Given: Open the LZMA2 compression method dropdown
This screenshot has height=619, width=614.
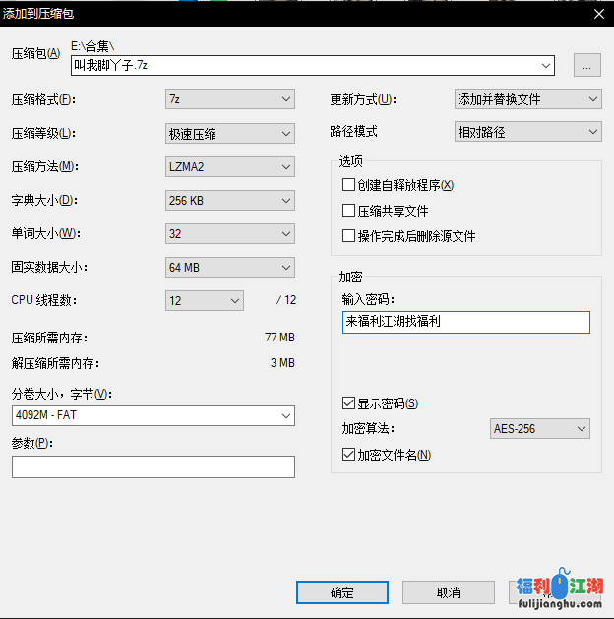Looking at the screenshot, I should tap(230, 166).
